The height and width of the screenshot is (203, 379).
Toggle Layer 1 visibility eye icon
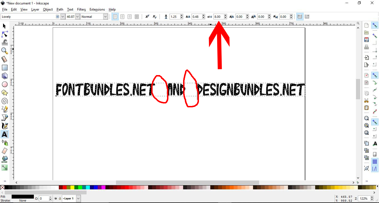tap(55, 199)
